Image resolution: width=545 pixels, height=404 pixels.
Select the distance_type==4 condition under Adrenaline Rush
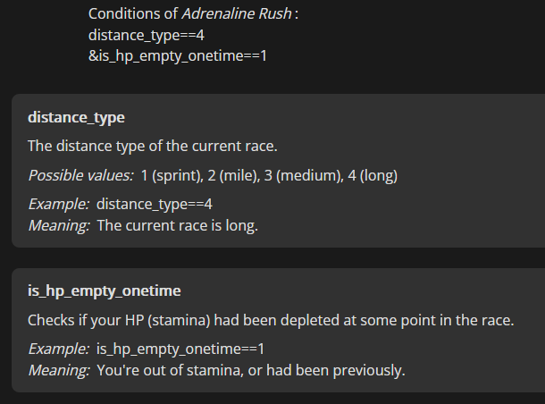(147, 36)
